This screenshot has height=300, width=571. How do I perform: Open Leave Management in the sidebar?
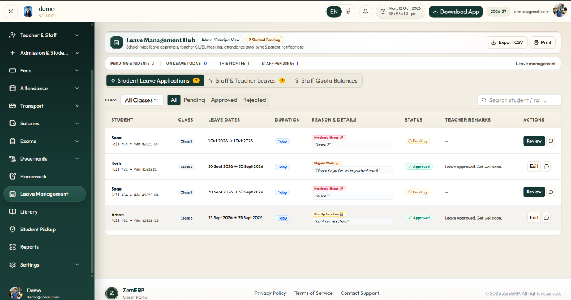pos(45,194)
